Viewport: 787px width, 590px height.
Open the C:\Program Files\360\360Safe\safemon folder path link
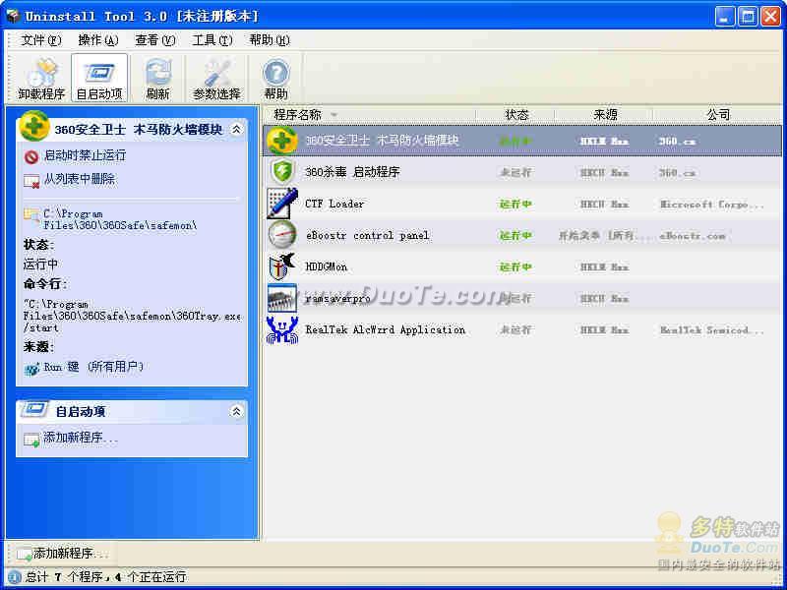tap(120, 219)
